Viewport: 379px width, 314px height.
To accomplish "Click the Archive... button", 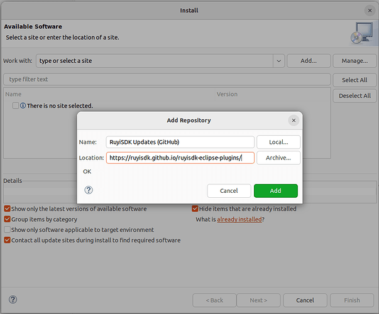I will pyautogui.click(x=278, y=158).
